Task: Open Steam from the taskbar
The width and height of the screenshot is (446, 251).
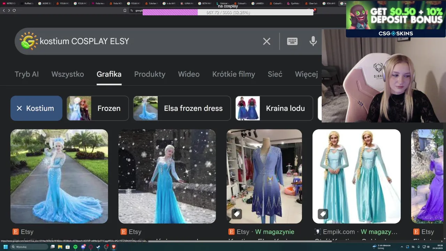Action: pos(98,247)
